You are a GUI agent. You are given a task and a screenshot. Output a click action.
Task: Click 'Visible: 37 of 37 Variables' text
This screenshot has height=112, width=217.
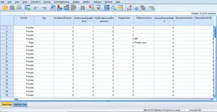tap(204, 14)
